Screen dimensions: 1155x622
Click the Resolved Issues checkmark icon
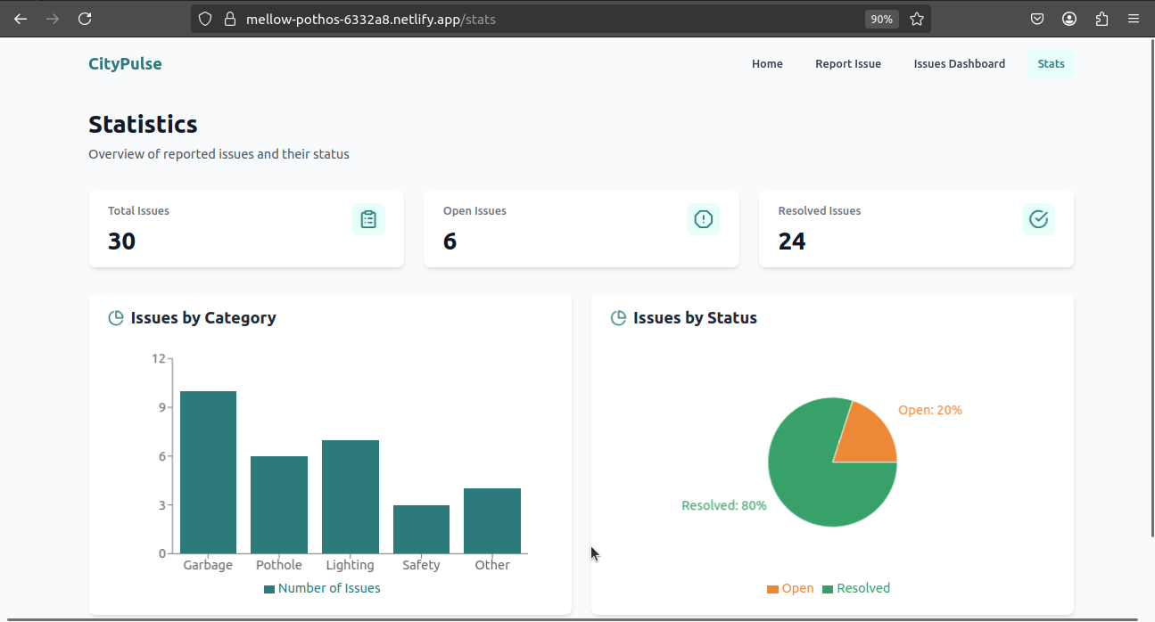[1038, 219]
